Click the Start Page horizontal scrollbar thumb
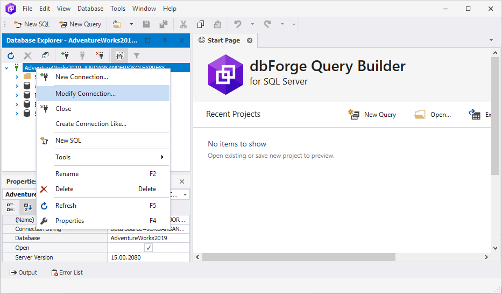The width and height of the screenshot is (502, 294). [299, 257]
